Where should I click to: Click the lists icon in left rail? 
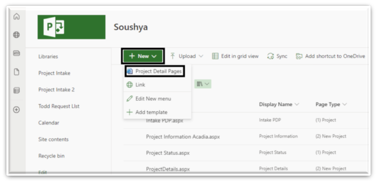pos(16,90)
